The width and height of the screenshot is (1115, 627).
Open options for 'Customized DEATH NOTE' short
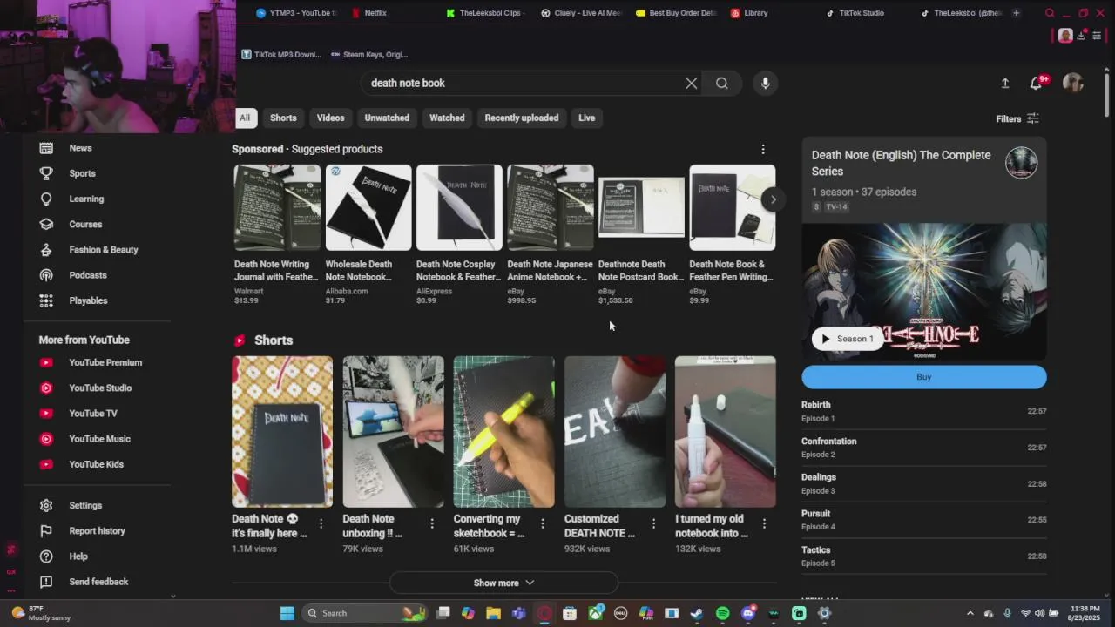pos(653,523)
